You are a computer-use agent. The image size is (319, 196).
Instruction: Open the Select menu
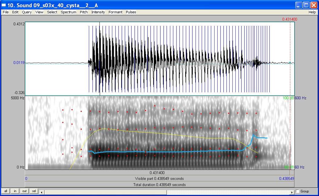pyautogui.click(x=52, y=12)
